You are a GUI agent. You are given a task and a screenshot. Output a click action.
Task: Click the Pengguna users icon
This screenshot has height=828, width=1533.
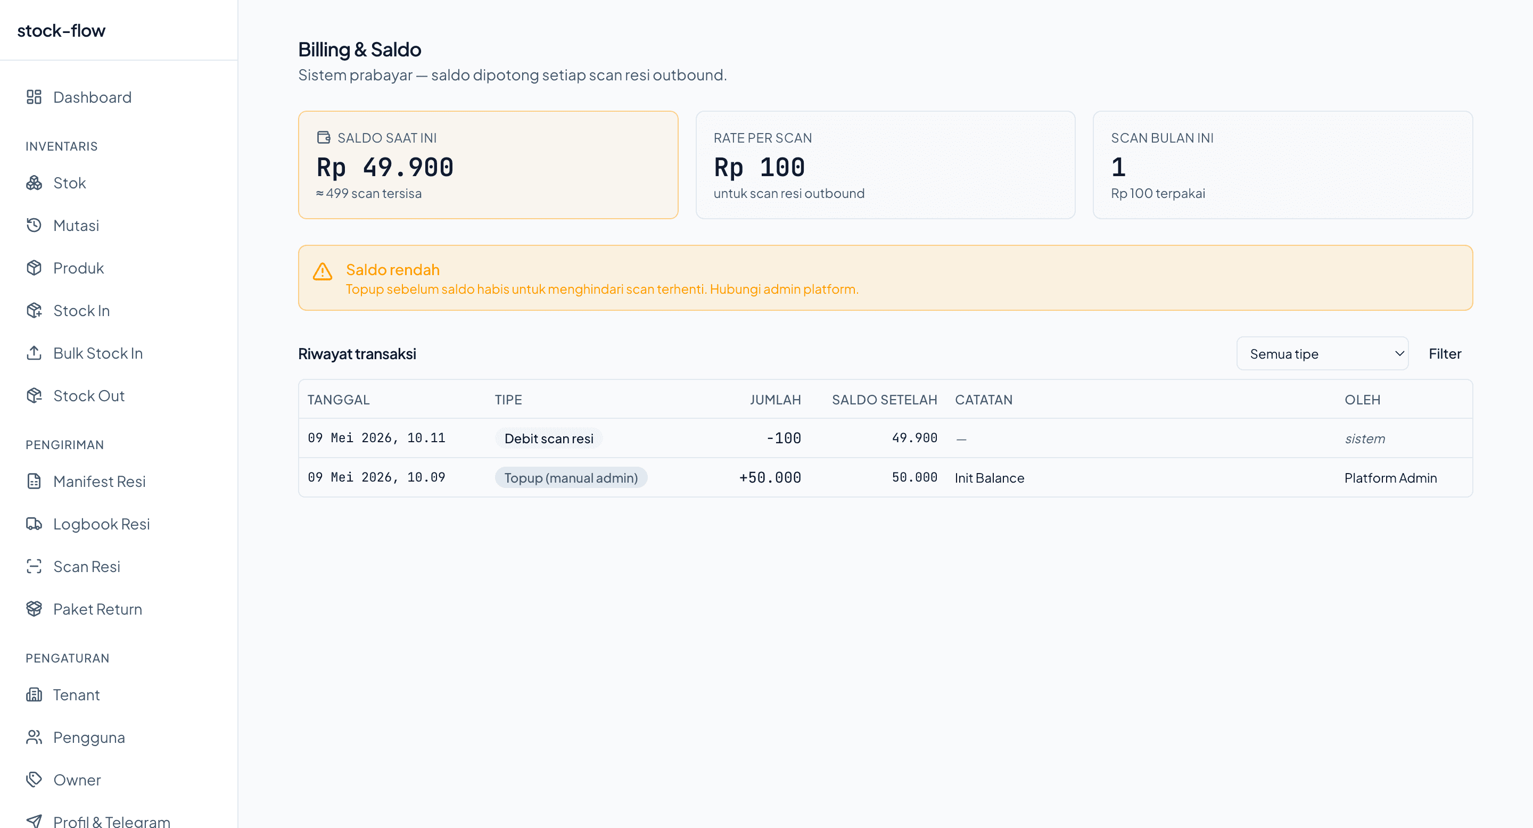coord(34,737)
